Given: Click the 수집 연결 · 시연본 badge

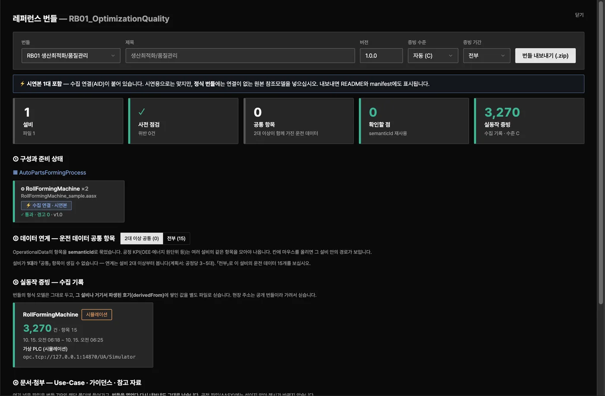Looking at the screenshot, I should (46, 206).
